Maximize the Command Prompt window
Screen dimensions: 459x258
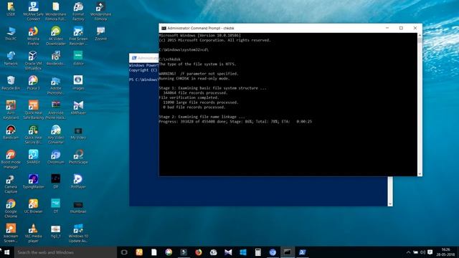(401, 28)
